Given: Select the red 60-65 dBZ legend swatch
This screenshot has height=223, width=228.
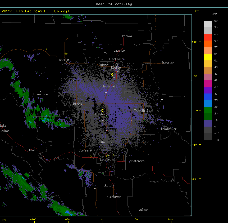Looking at the screenshot, I should (208, 37).
